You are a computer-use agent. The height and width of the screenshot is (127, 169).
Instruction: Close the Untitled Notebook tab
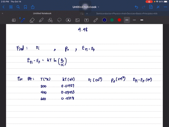pos(2,13)
